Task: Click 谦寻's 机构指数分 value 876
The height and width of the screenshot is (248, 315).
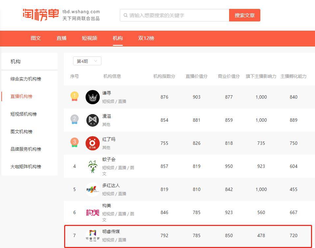Action: point(164,97)
